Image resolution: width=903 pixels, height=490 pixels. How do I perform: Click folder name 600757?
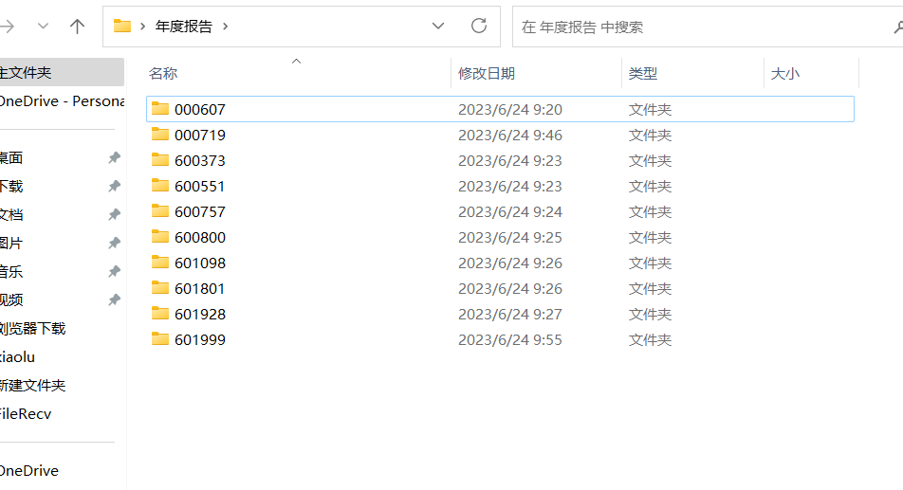pos(200,211)
